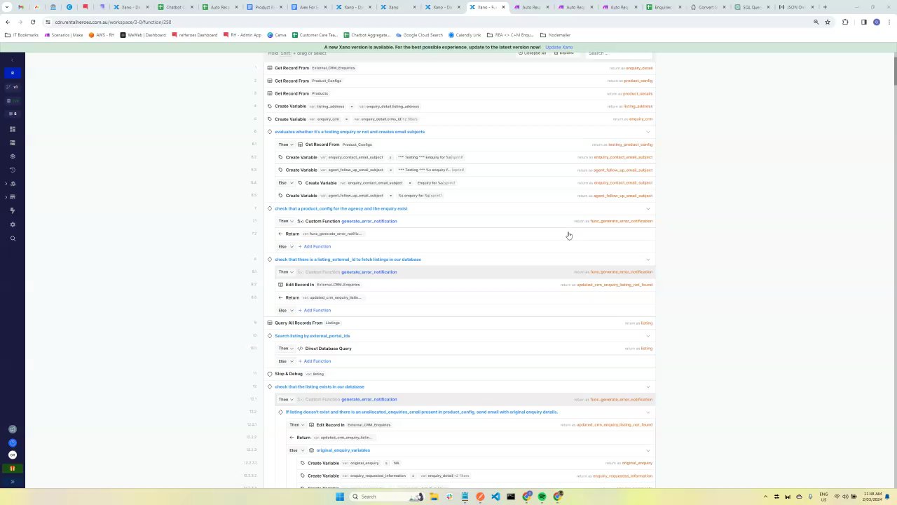This screenshot has width=897, height=505.
Task: Open the search magnifier in left sidebar
Action: pyautogui.click(x=13, y=238)
